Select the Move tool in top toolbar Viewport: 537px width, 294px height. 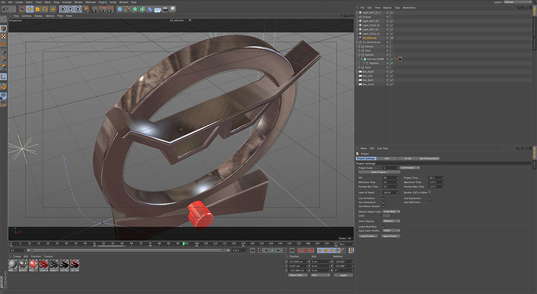coord(30,9)
